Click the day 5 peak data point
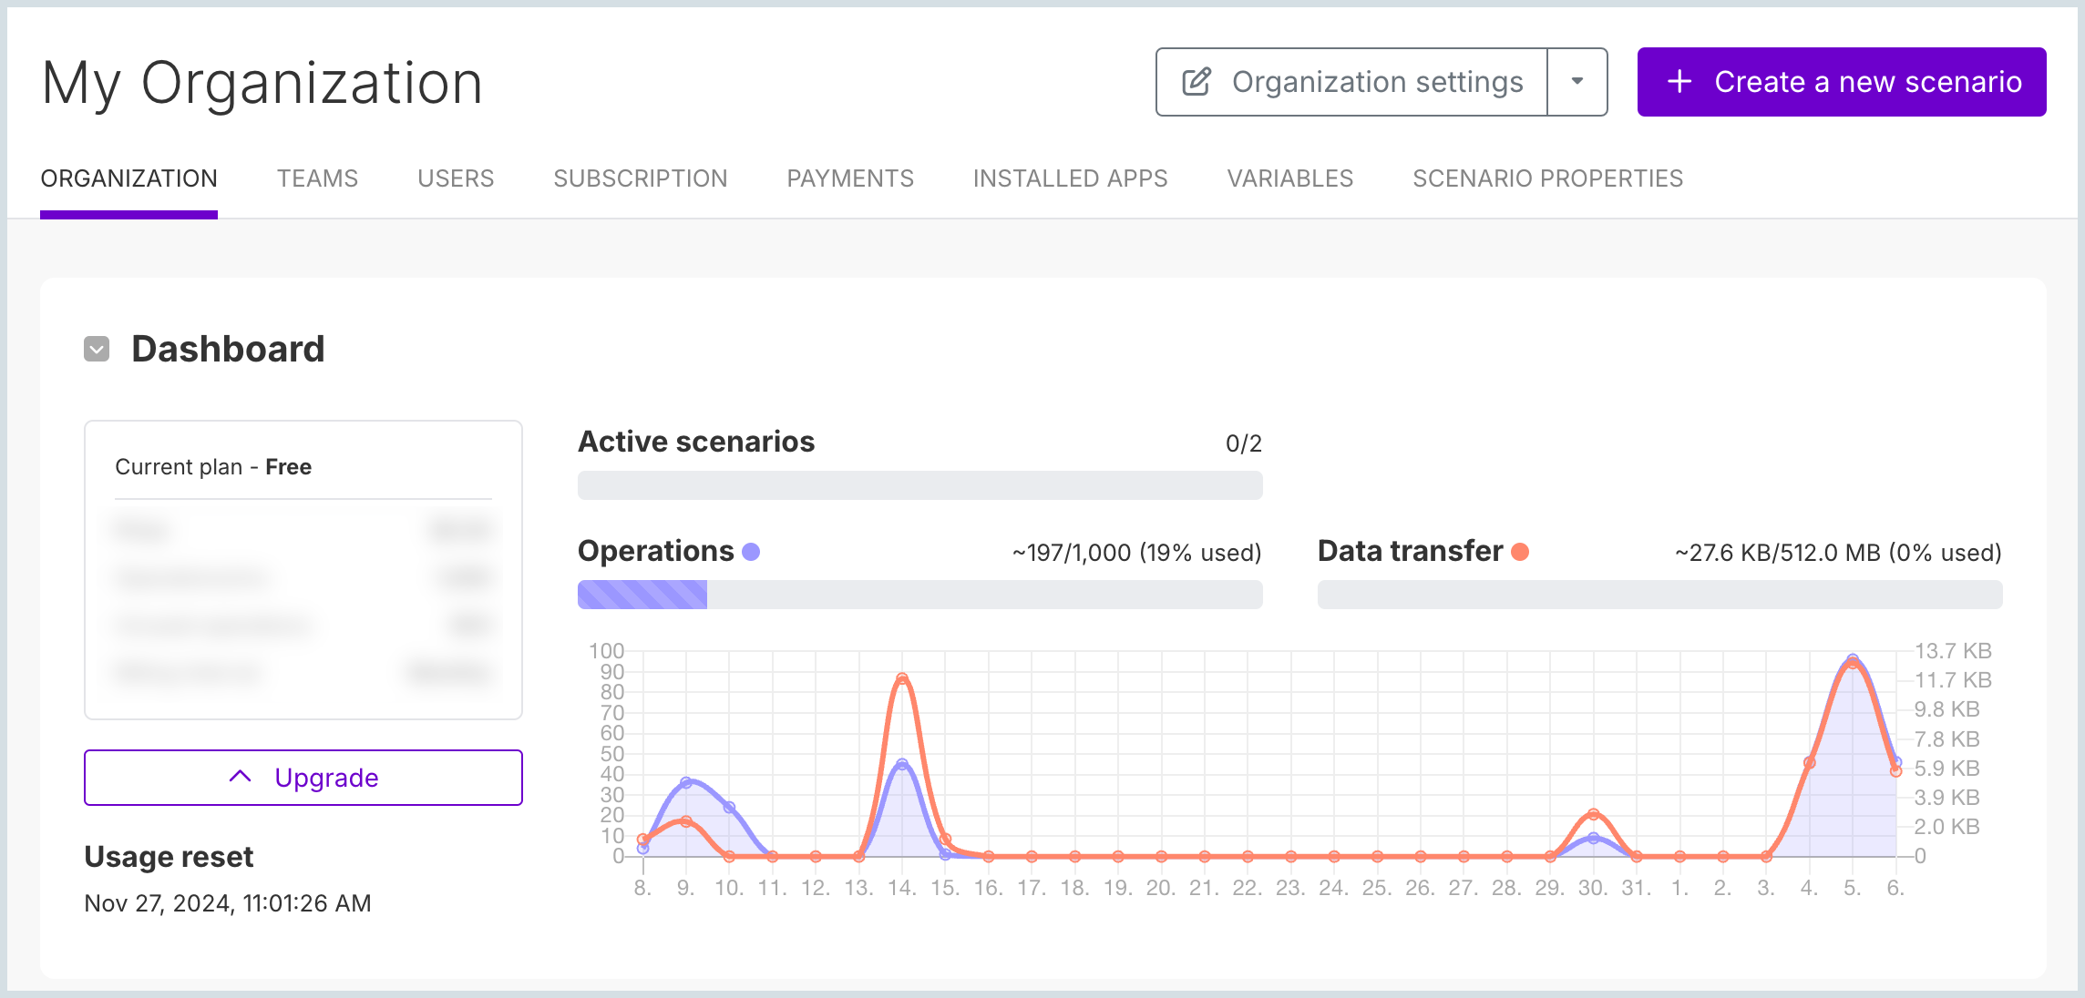 (x=1852, y=660)
